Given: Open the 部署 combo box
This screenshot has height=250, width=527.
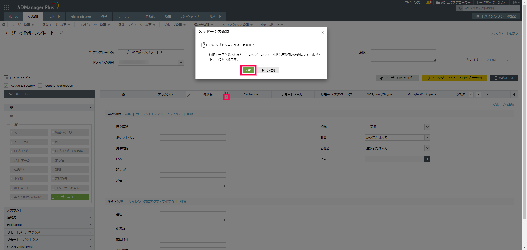Looking at the screenshot, I should [x=397, y=137].
